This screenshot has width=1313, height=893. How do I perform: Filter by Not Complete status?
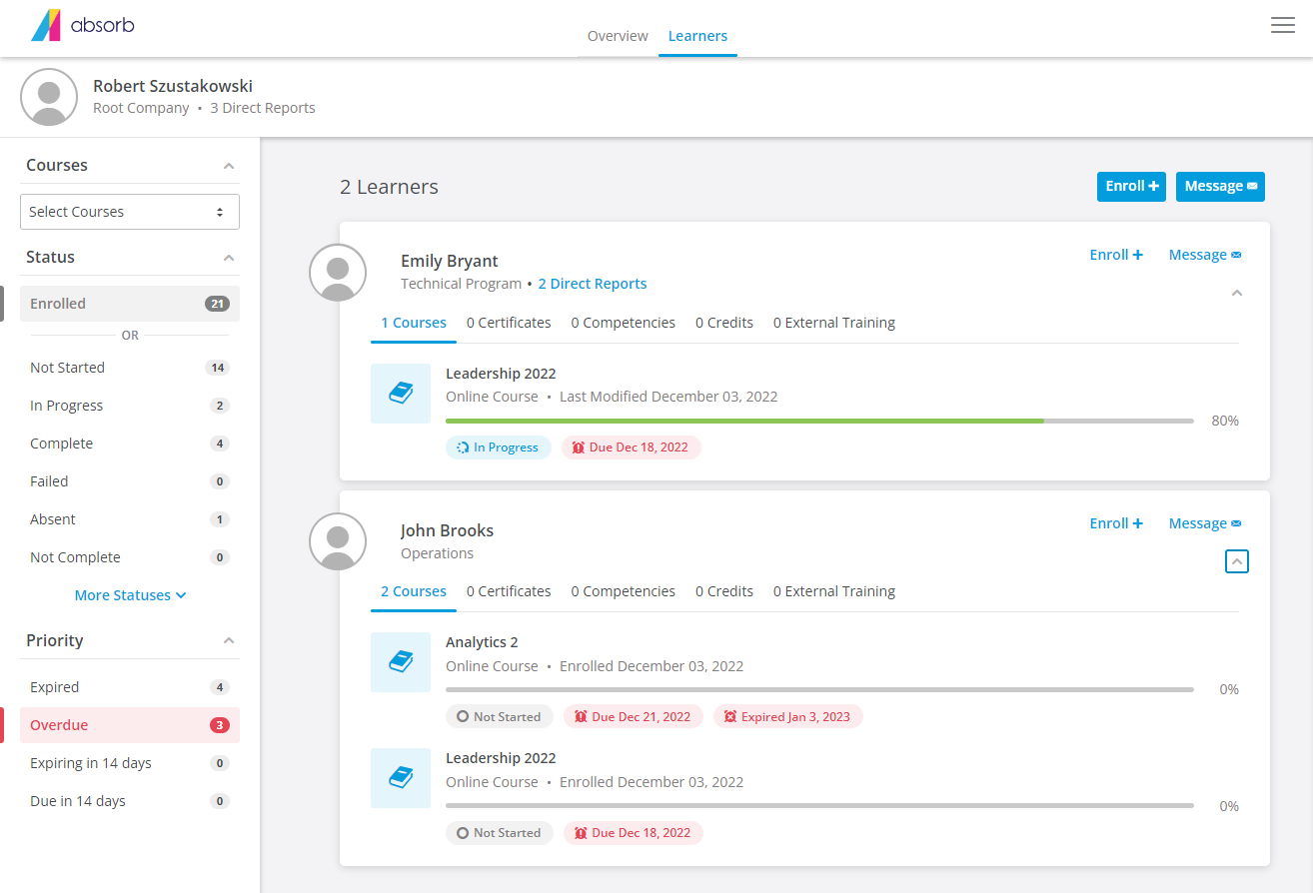point(130,557)
